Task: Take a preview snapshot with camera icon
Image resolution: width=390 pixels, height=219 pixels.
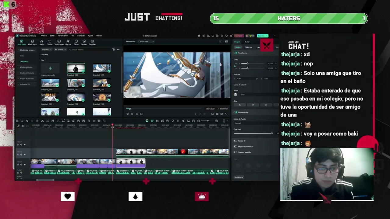Action: [217, 114]
